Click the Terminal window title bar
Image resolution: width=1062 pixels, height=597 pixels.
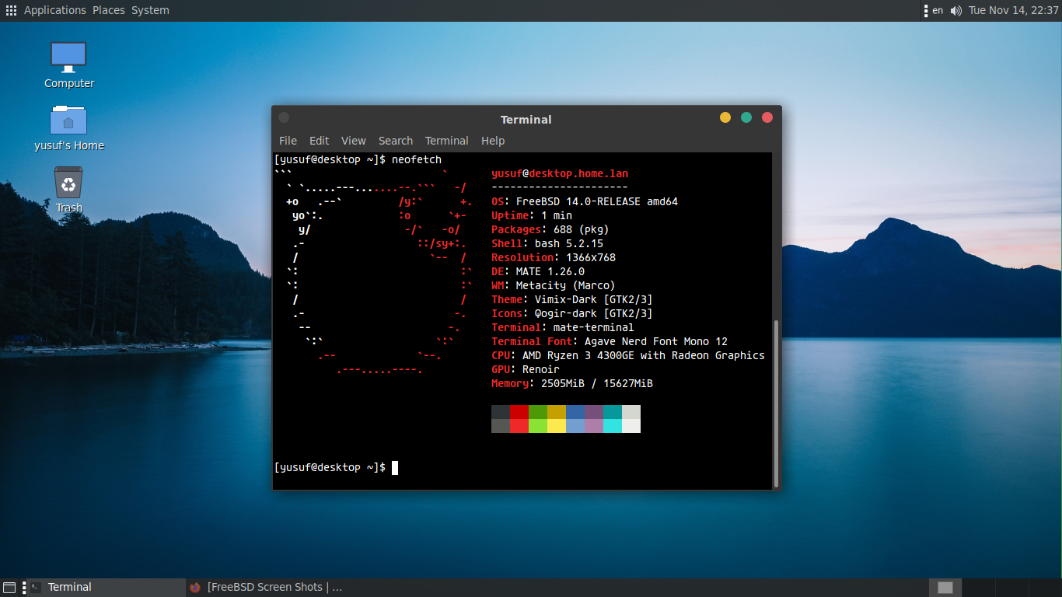point(526,119)
